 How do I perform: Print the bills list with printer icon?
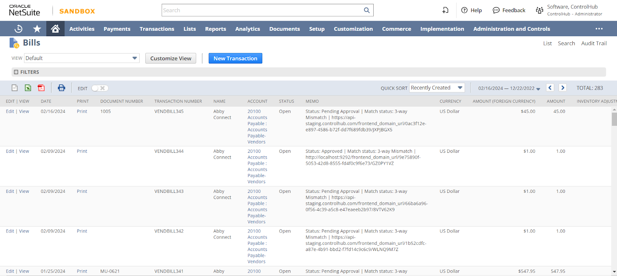pyautogui.click(x=61, y=88)
